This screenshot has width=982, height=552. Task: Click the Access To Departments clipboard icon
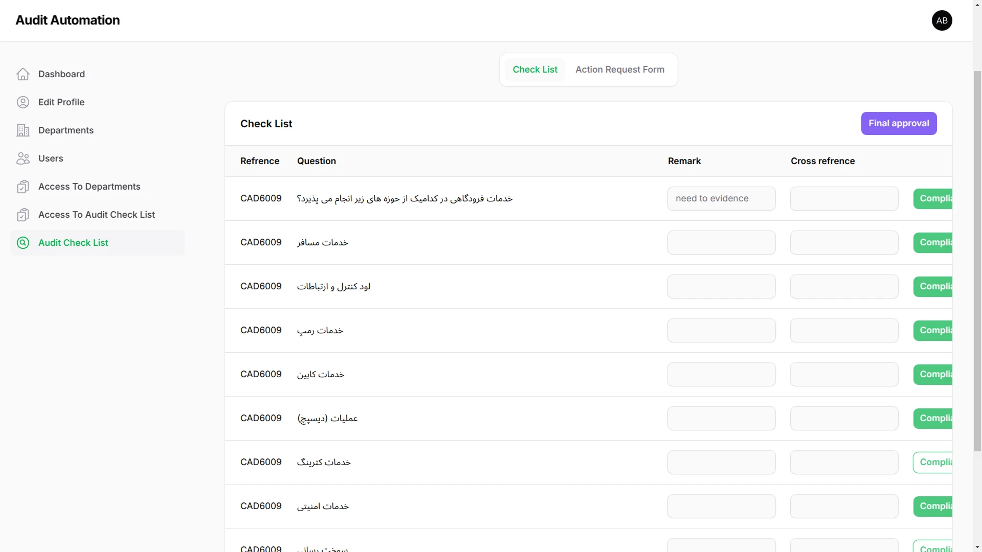23,187
